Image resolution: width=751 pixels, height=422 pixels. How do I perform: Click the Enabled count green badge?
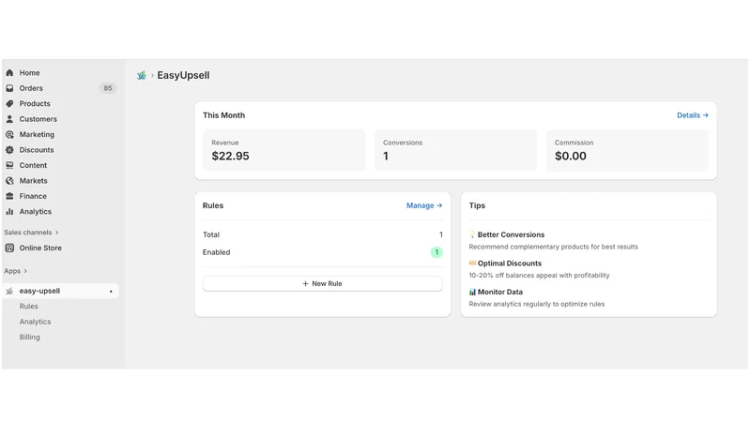tap(437, 252)
